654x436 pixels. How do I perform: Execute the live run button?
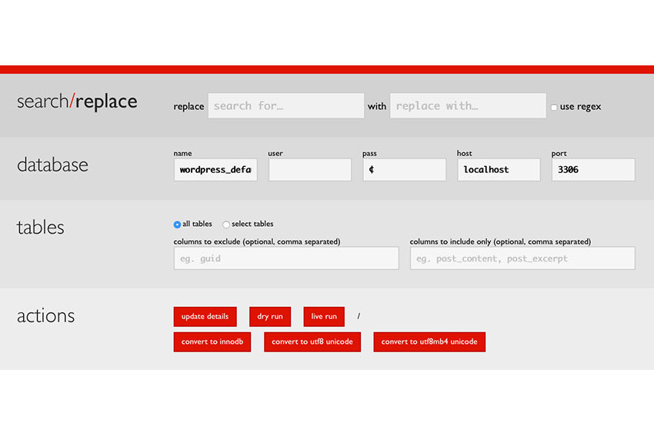[x=324, y=317]
